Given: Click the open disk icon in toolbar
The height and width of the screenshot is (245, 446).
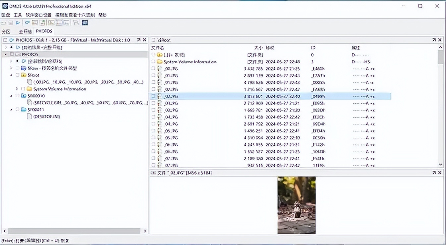Looking at the screenshot, I should [x=4, y=23].
